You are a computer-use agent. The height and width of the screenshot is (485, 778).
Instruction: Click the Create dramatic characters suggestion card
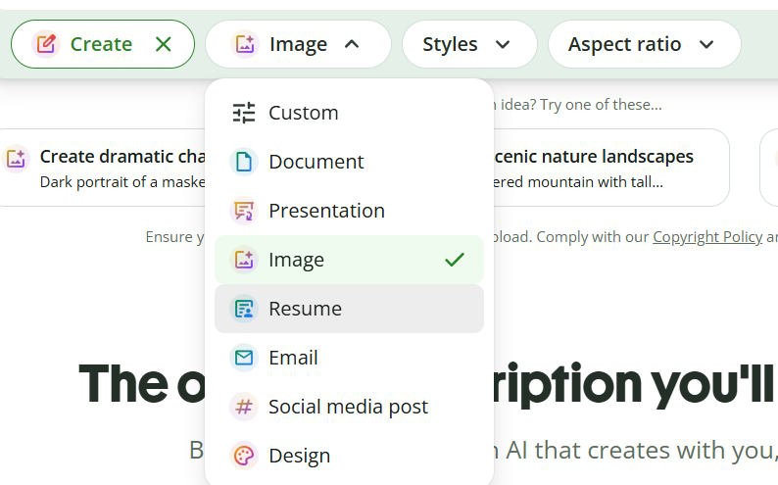click(102, 168)
